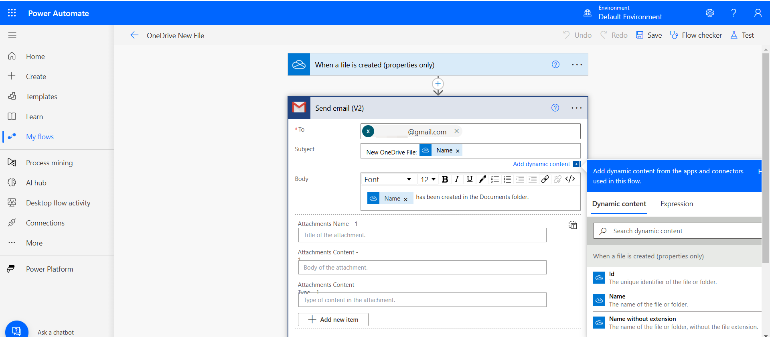Click the Gmail icon on Send email action
The height and width of the screenshot is (337, 770).
pos(299,108)
